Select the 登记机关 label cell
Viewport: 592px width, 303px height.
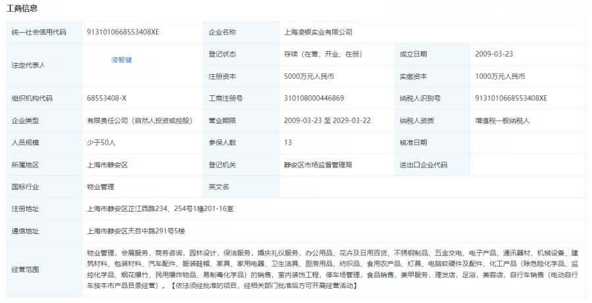[x=241, y=165]
